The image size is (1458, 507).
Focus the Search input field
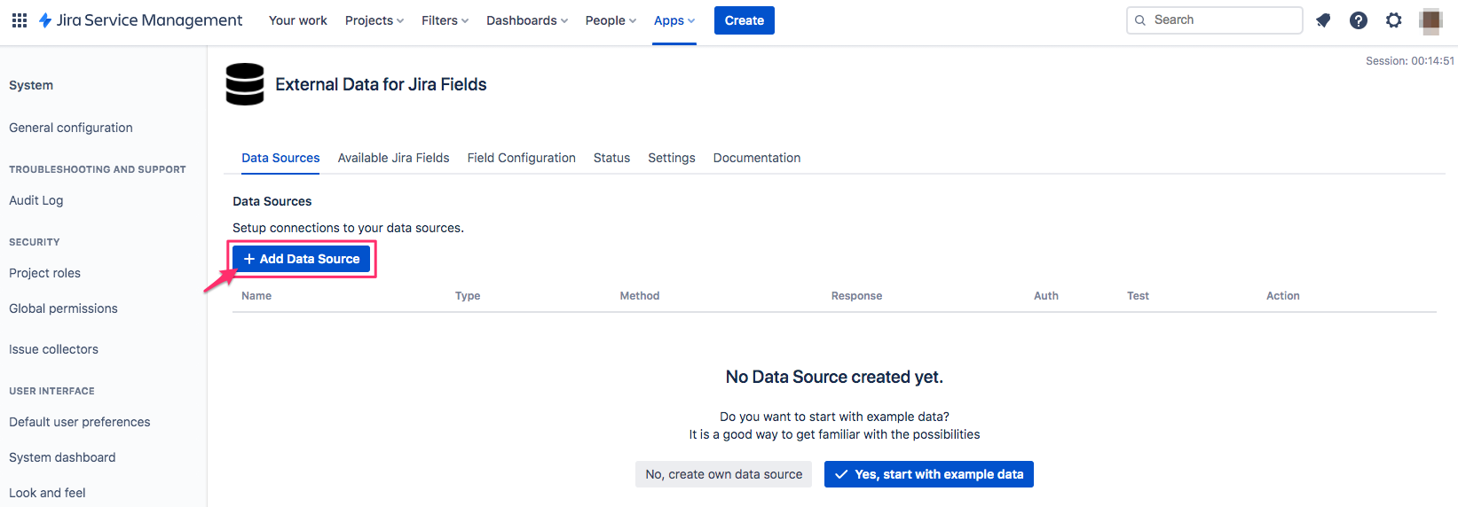pos(1215,20)
